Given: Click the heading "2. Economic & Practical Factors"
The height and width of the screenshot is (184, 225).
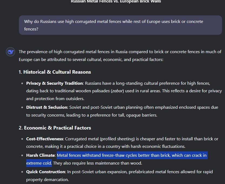Looking at the screenshot, I should 55,128.
